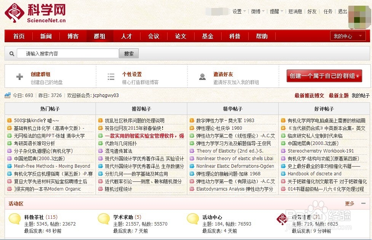Viewport: 372px width, 240px height.
Task: Select the 博客 tab
Action: 73,36
